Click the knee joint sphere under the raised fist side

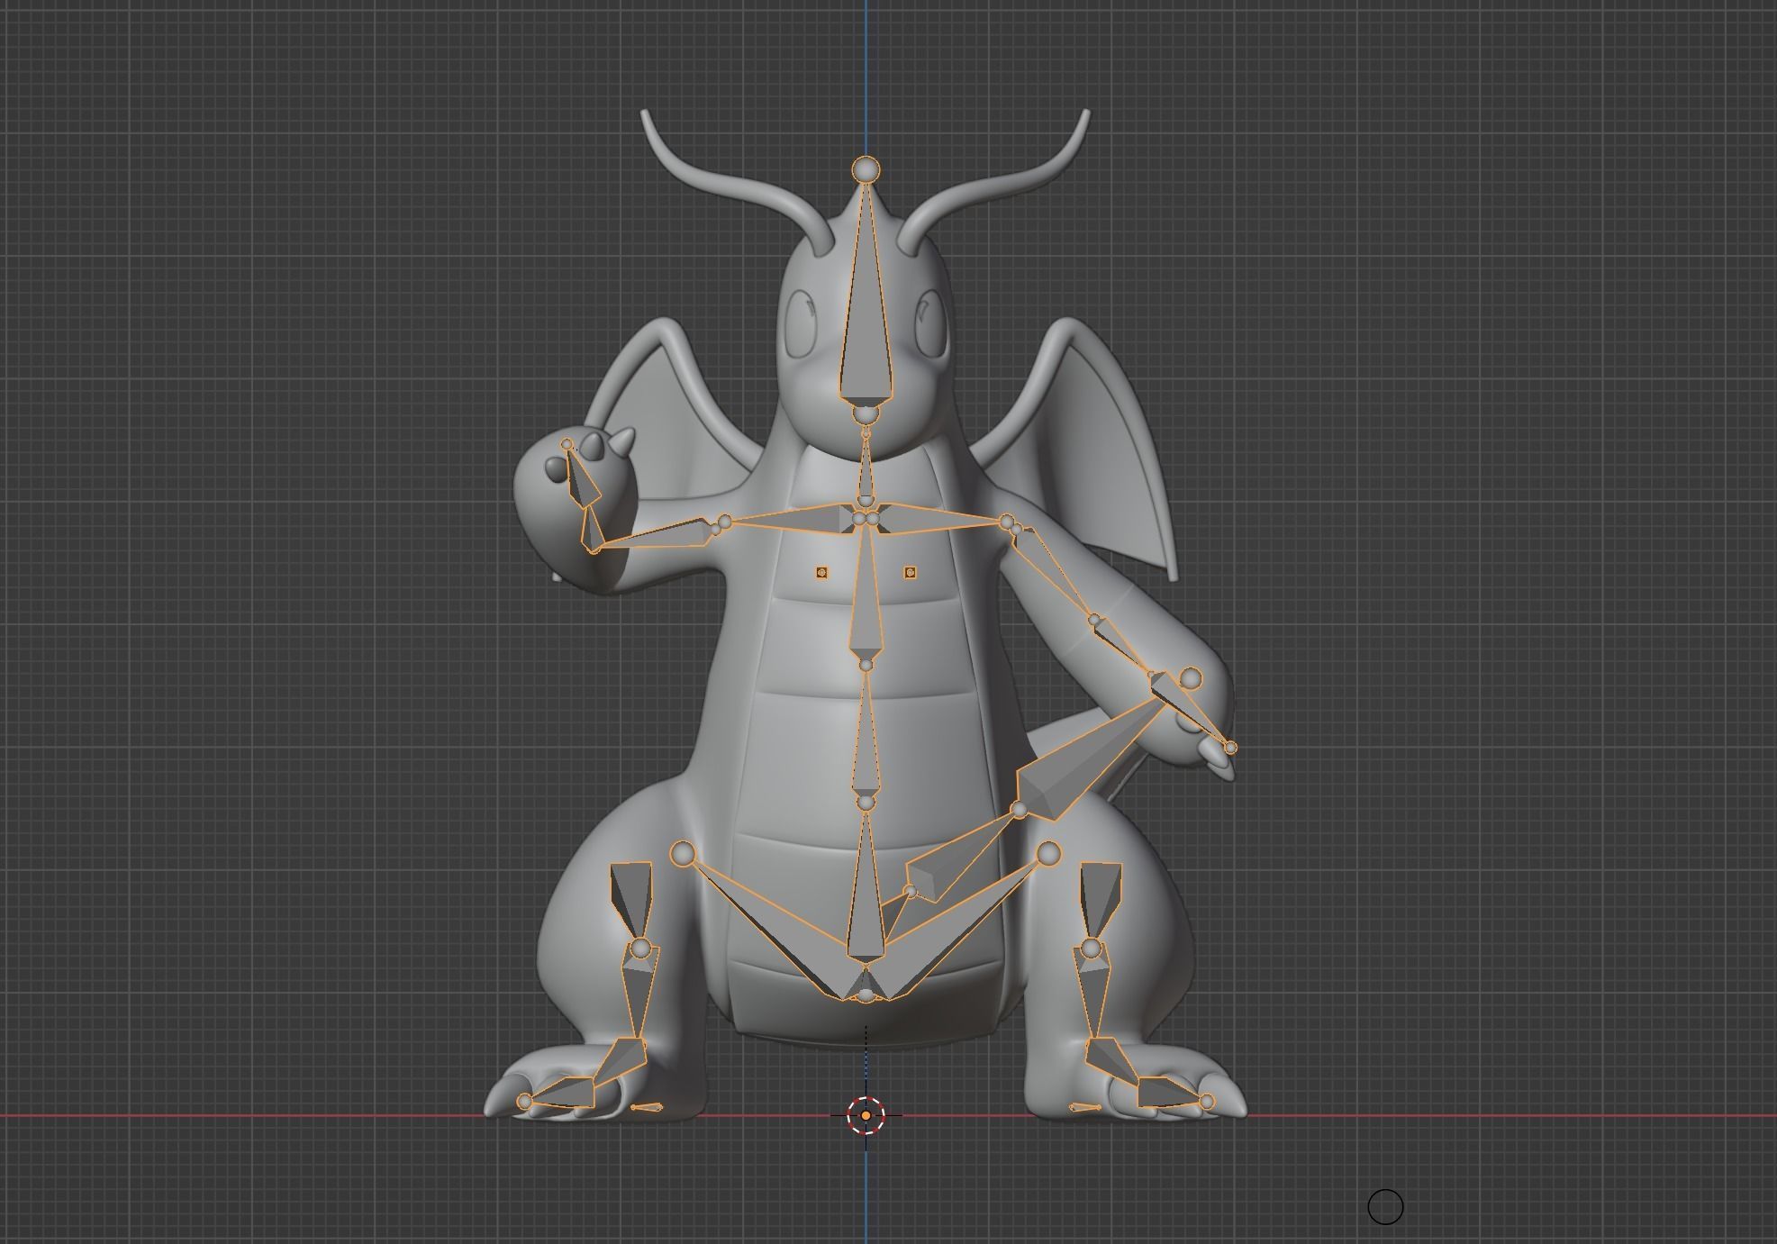pyautogui.click(x=639, y=948)
